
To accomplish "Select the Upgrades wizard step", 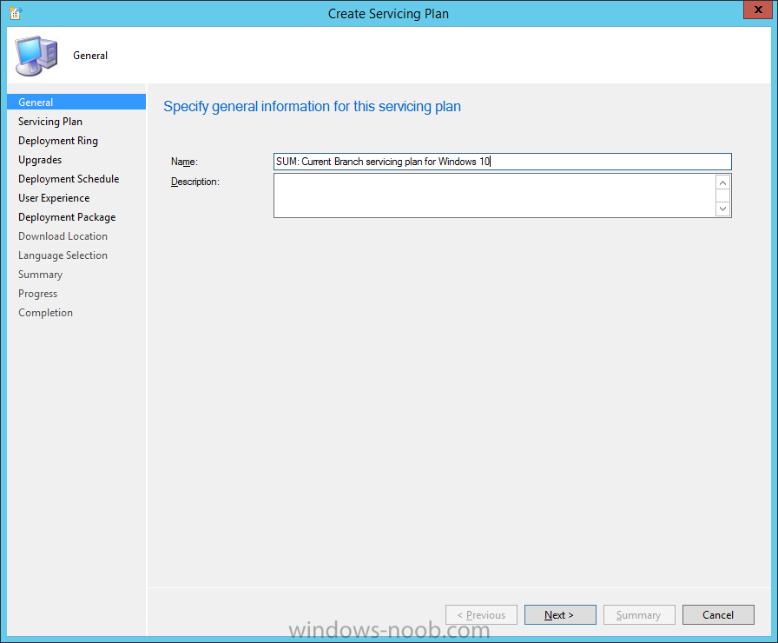I will (40, 160).
